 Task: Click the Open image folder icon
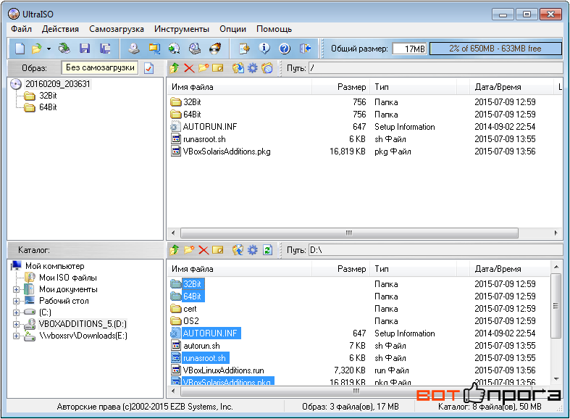37,49
